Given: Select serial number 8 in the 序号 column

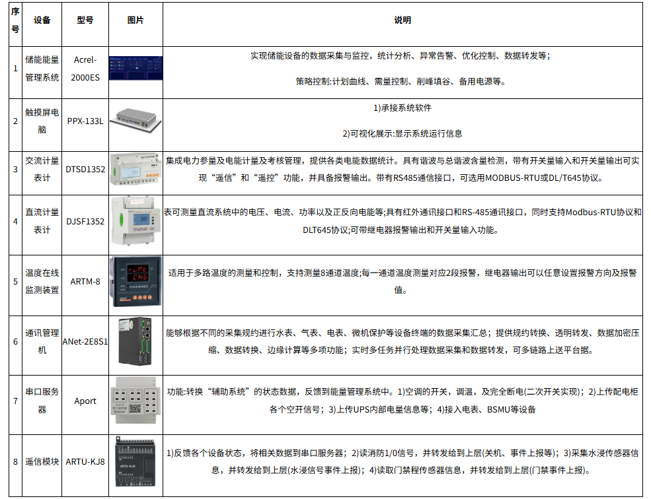Looking at the screenshot, I should (x=15, y=461).
